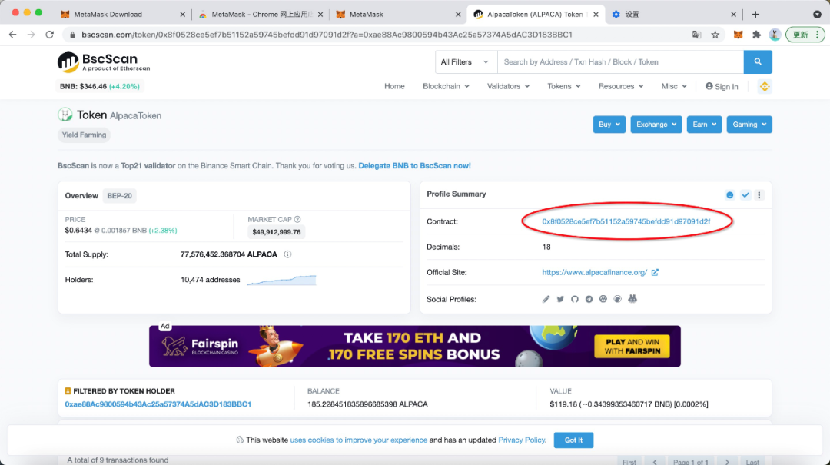Open the All Filters dropdown
830x465 pixels.
click(466, 62)
